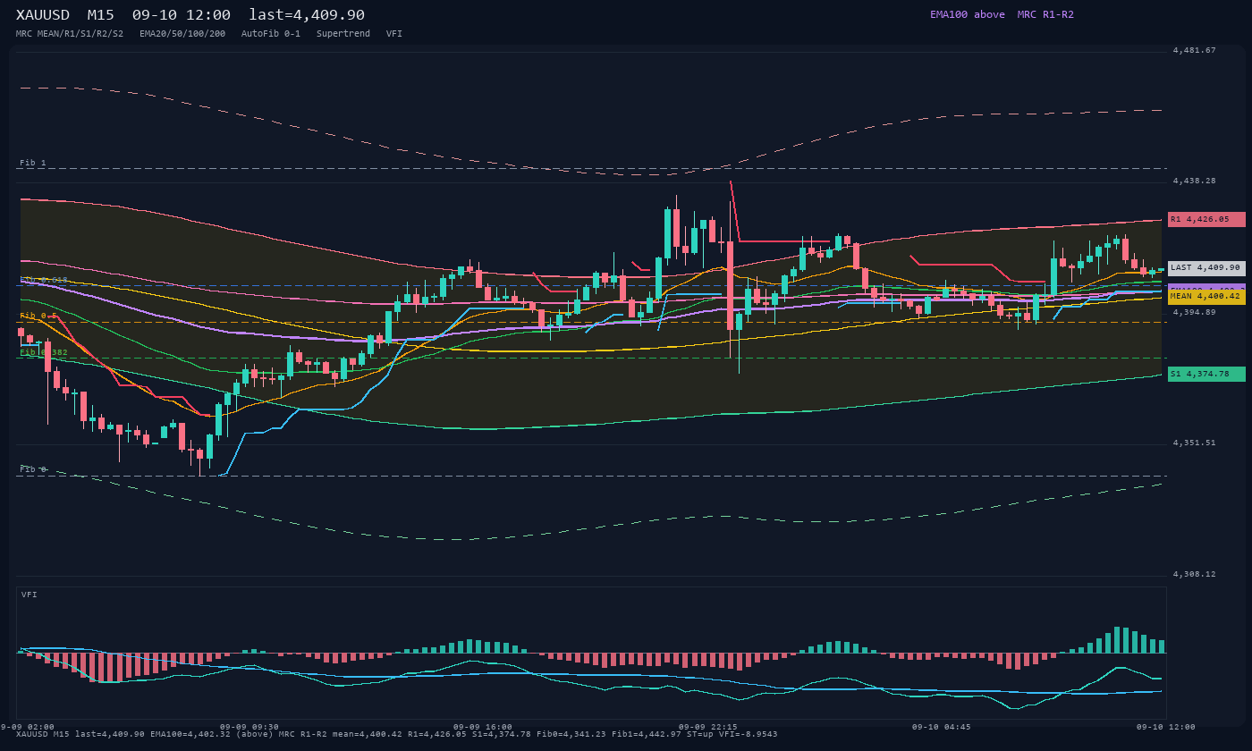Select the 4,351.51 price axis label
The width and height of the screenshot is (1252, 751).
coord(1195,443)
